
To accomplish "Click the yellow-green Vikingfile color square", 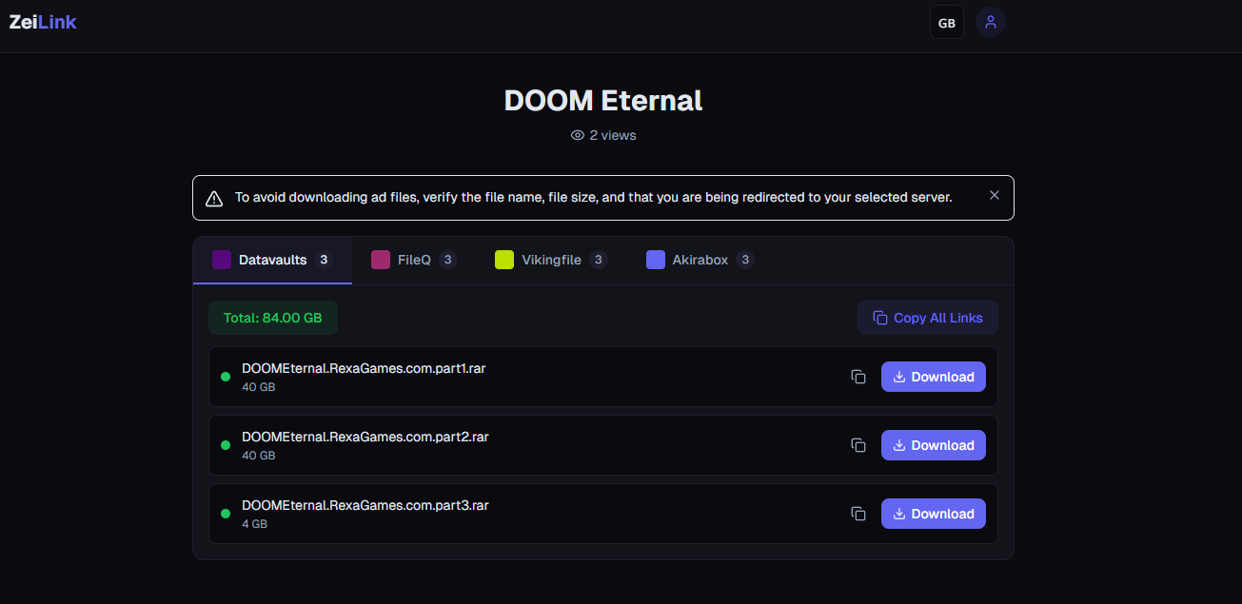I will [x=504, y=260].
